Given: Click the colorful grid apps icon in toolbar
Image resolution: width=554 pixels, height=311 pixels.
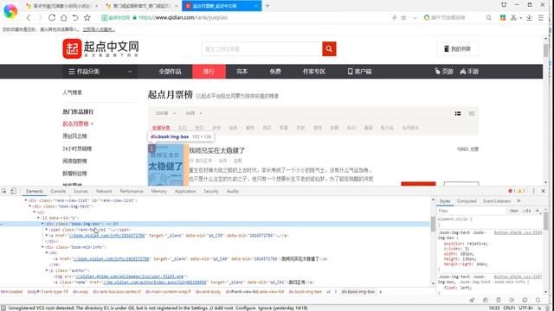Looking at the screenshot, I should (x=502, y=17).
